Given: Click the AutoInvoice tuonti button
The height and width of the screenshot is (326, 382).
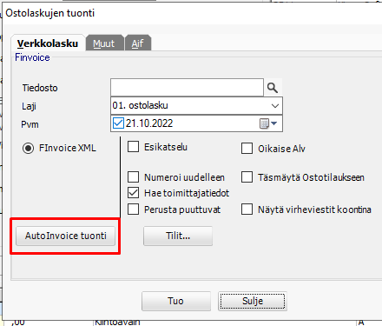Looking at the screenshot, I should point(65,236).
